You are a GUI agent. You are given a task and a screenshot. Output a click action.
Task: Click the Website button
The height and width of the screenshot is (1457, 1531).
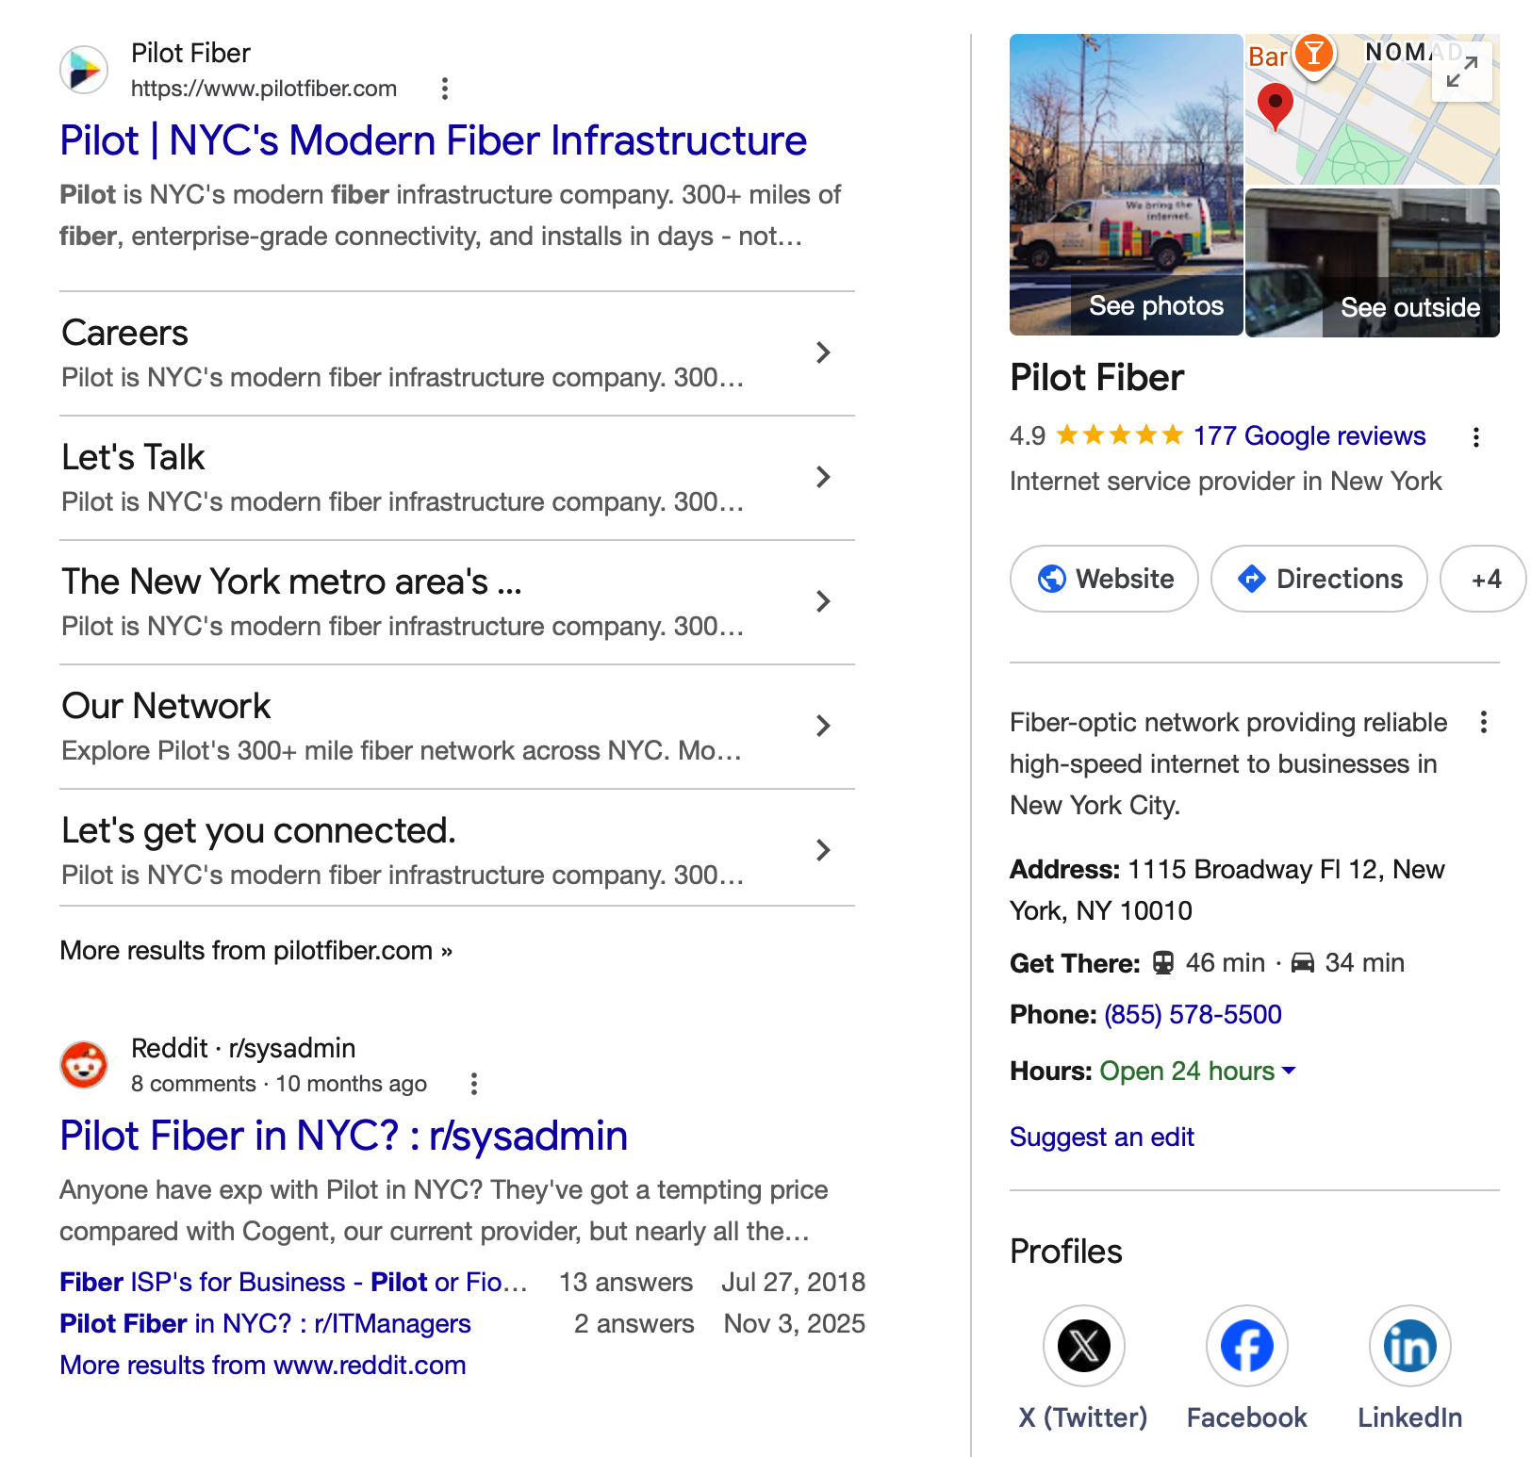coord(1104,579)
